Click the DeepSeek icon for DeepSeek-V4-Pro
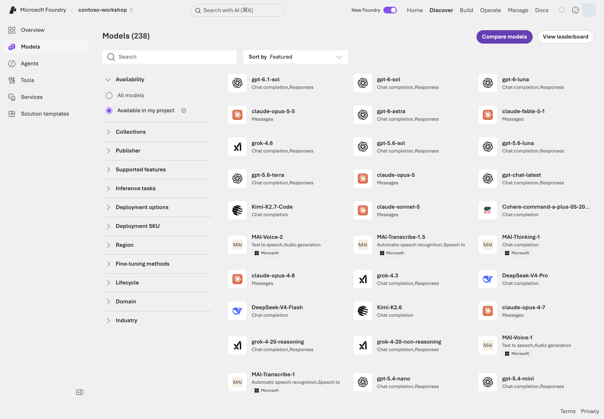The width and height of the screenshot is (604, 419). tap(488, 279)
